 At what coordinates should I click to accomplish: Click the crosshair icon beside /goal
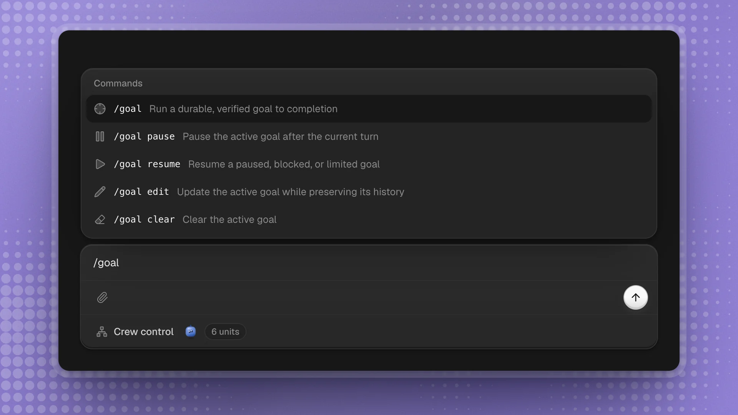[x=100, y=109]
